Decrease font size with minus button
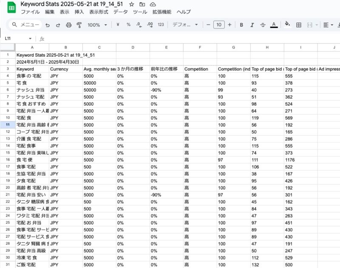Screen dimensions: 340x268 click(x=208, y=25)
